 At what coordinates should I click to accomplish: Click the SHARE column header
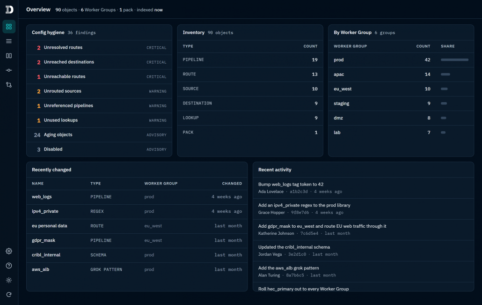[x=447, y=46]
